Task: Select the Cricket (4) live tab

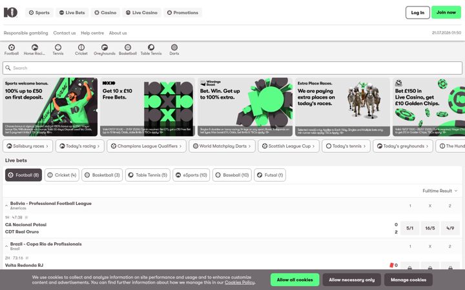Action: tap(62, 175)
